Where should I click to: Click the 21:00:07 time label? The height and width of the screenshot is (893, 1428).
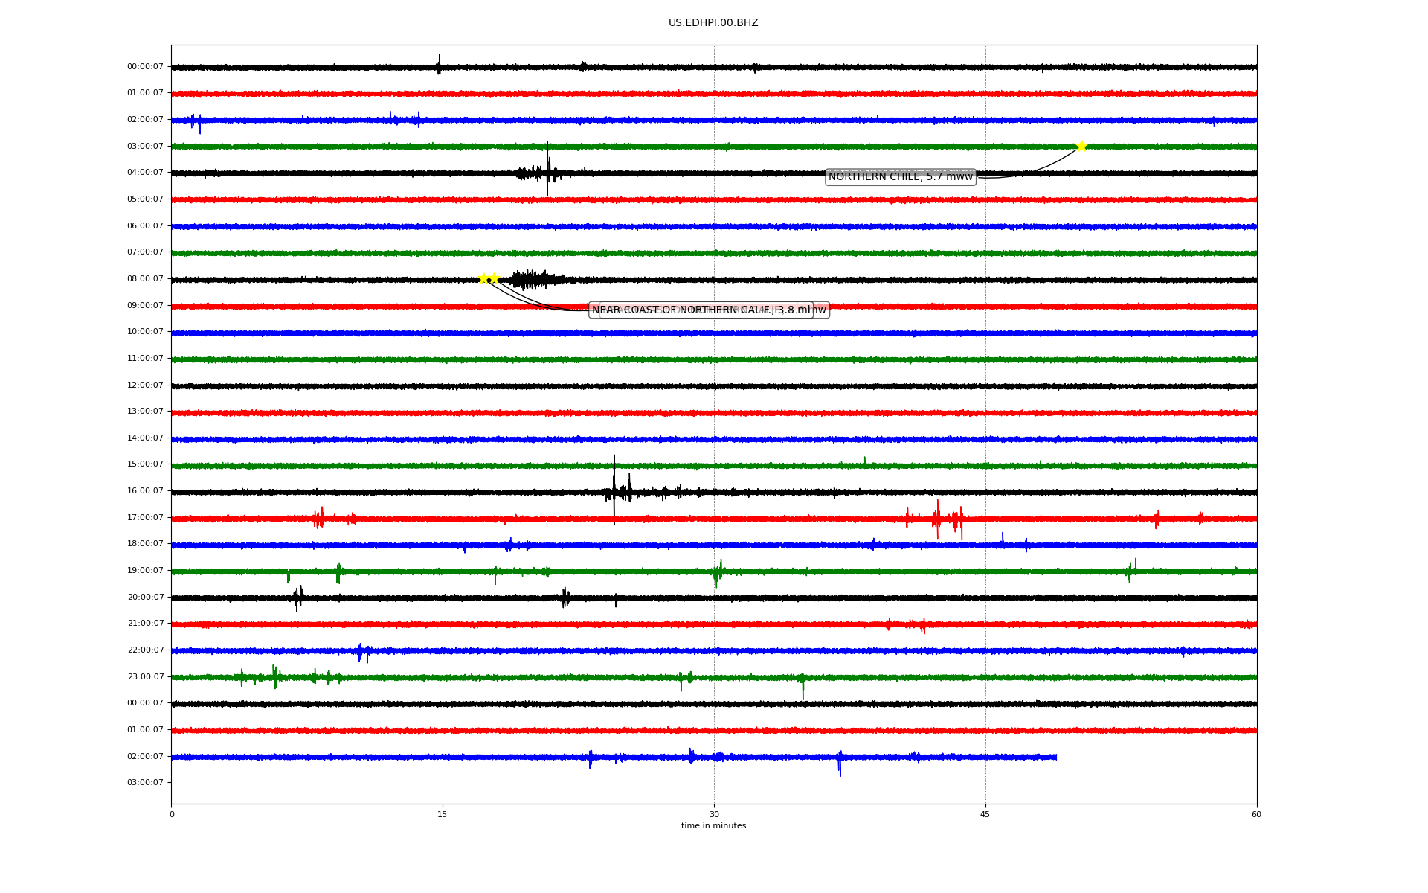point(145,624)
